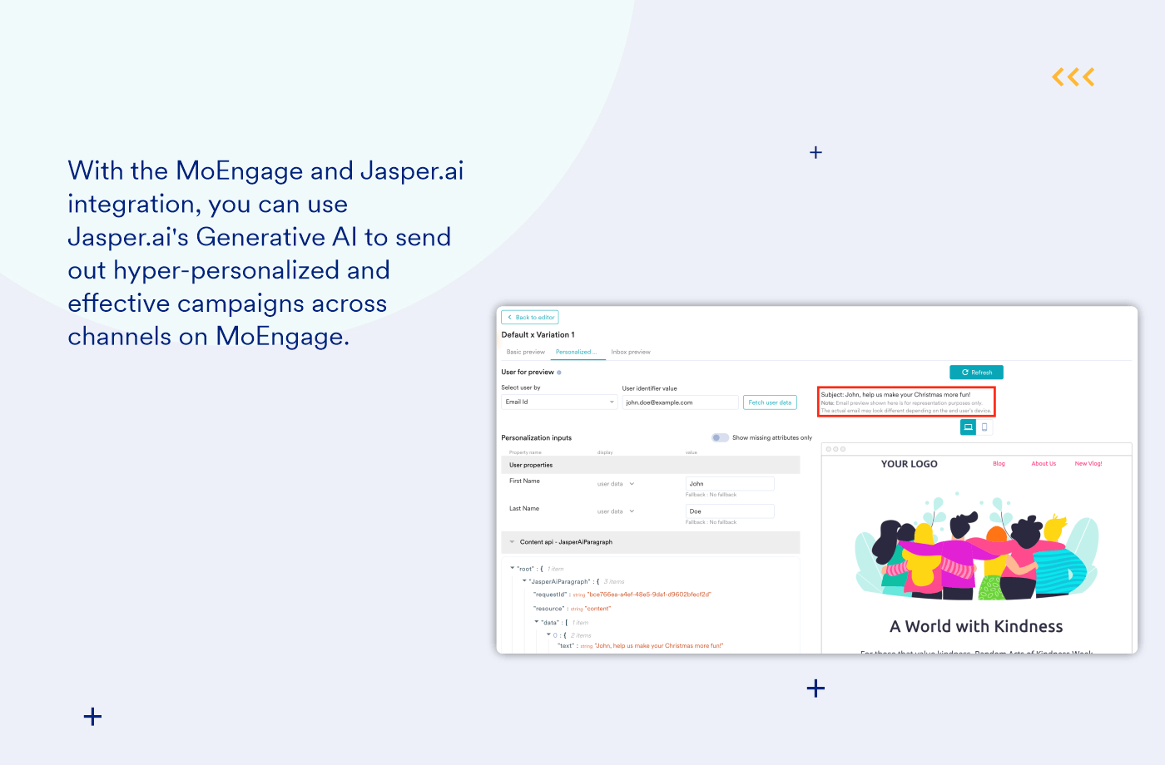Open Last Name user data display dropdown
This screenshot has width=1165, height=765.
pyautogui.click(x=616, y=511)
